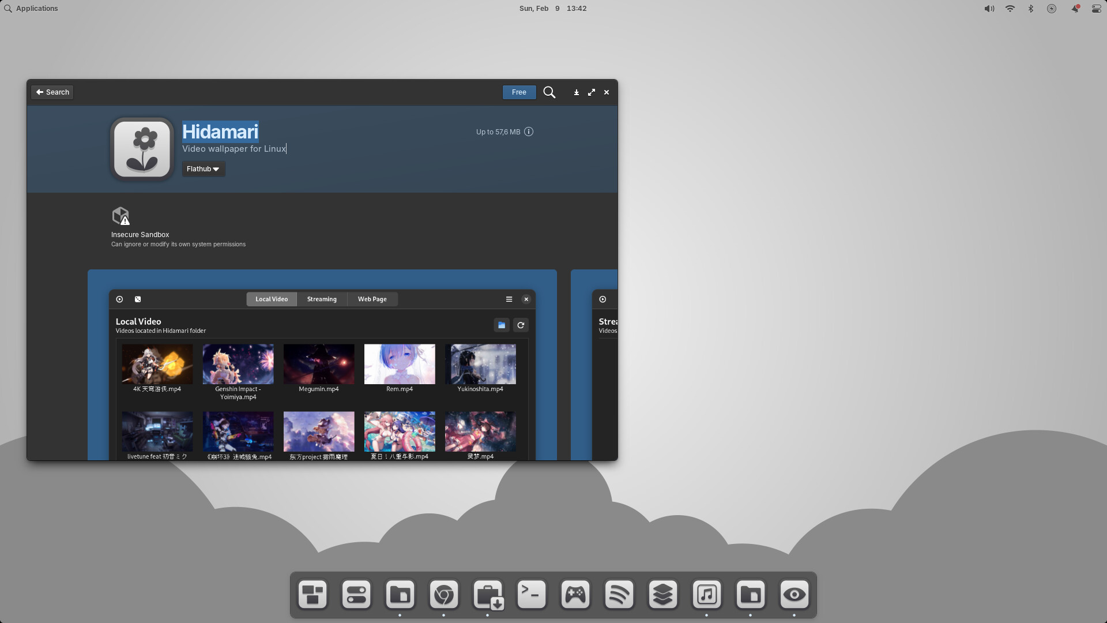Select the Hidamari app title text

coord(220,132)
